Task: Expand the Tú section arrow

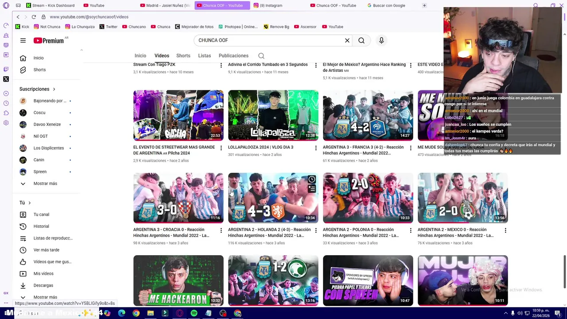Action: pyautogui.click(x=30, y=203)
